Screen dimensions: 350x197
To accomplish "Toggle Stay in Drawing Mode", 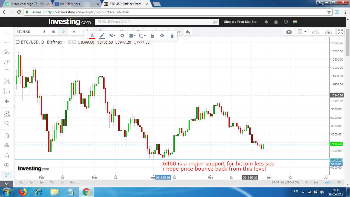I will point(7,145).
